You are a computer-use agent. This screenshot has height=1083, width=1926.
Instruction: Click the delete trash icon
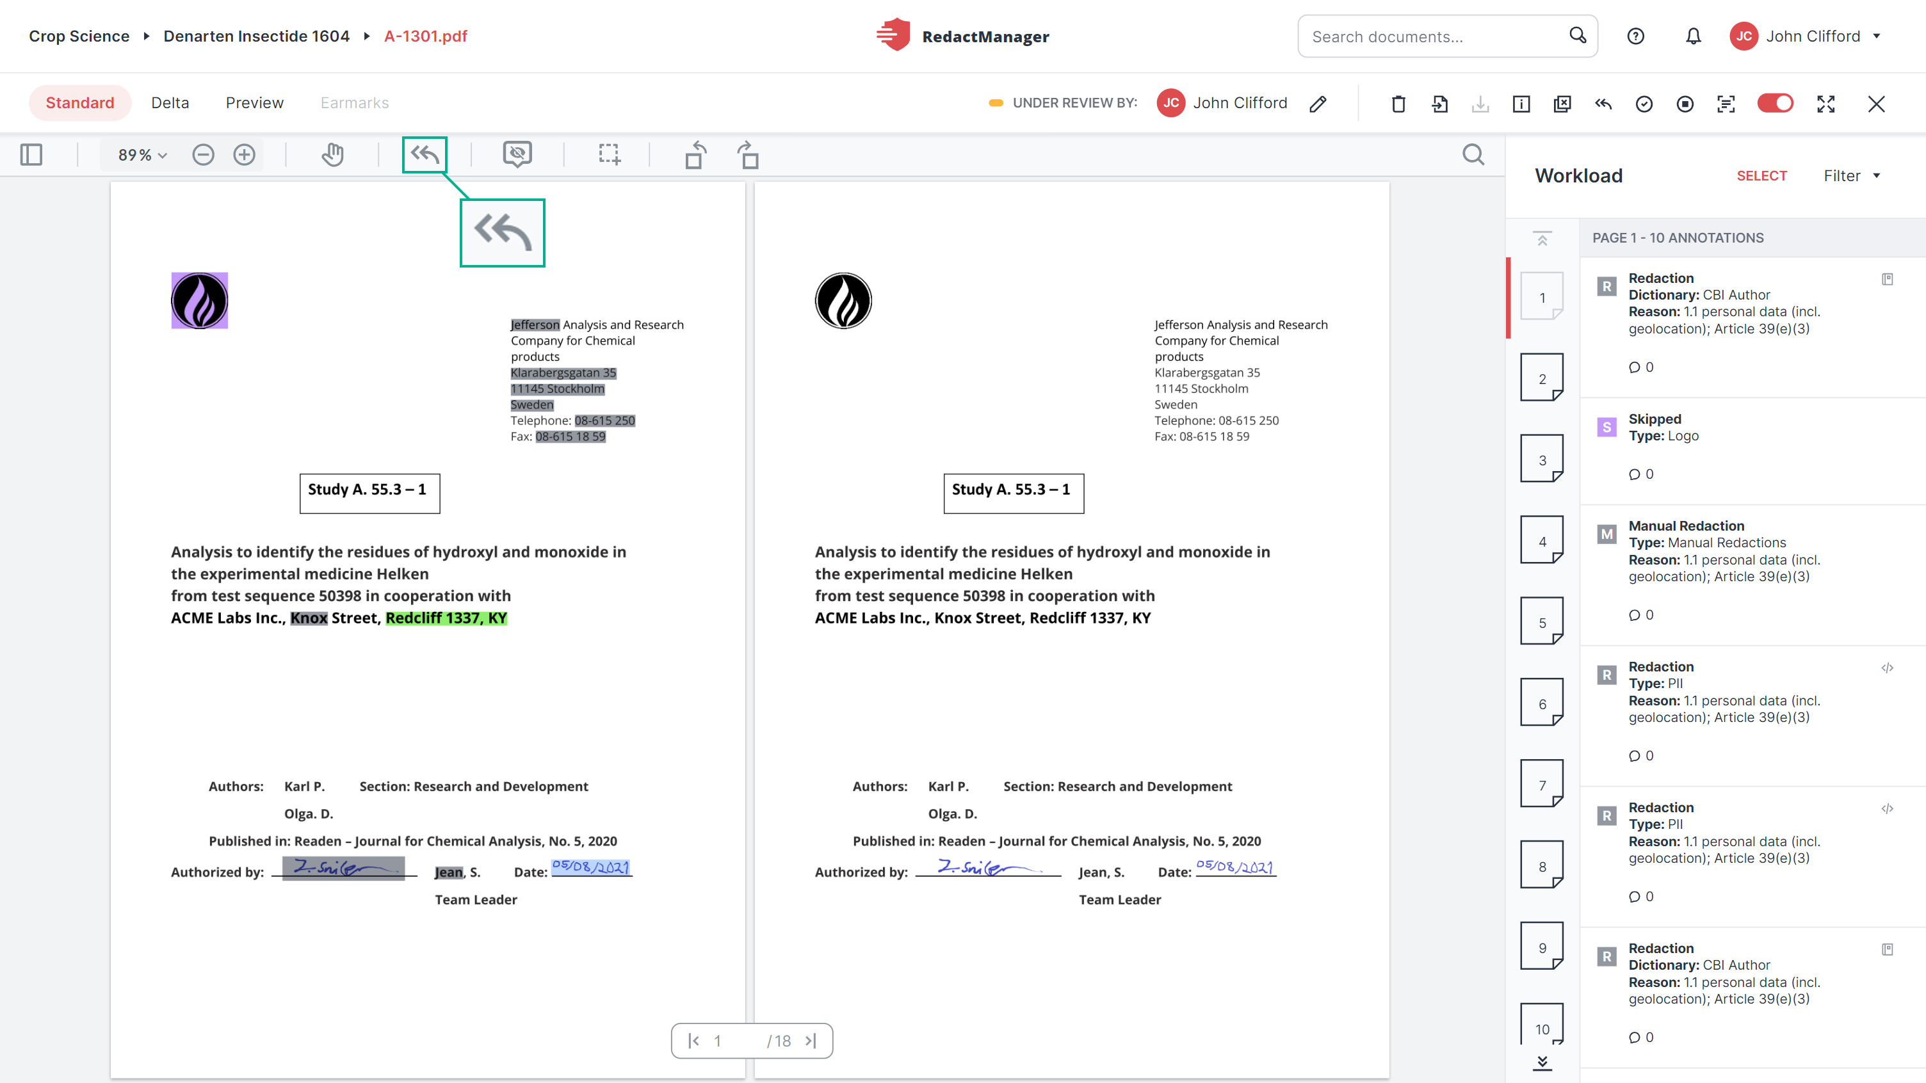[x=1398, y=103]
